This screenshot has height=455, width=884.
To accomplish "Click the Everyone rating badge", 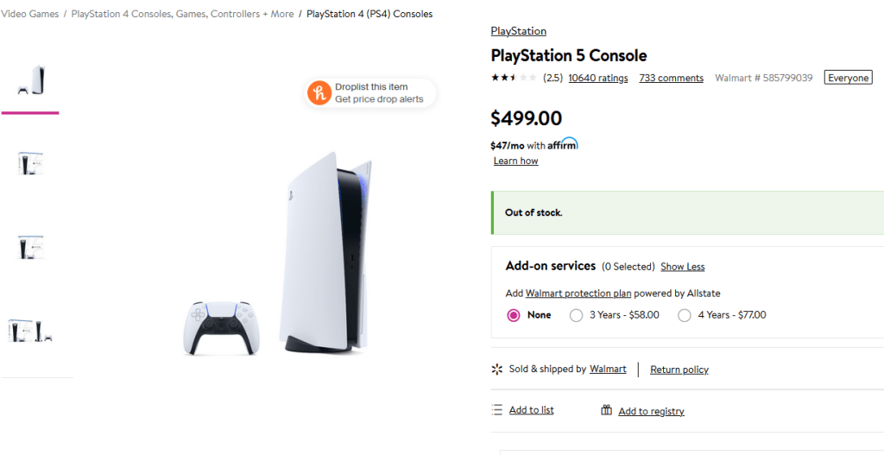I will (848, 78).
